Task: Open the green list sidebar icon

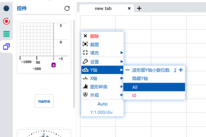Action: click(6, 34)
